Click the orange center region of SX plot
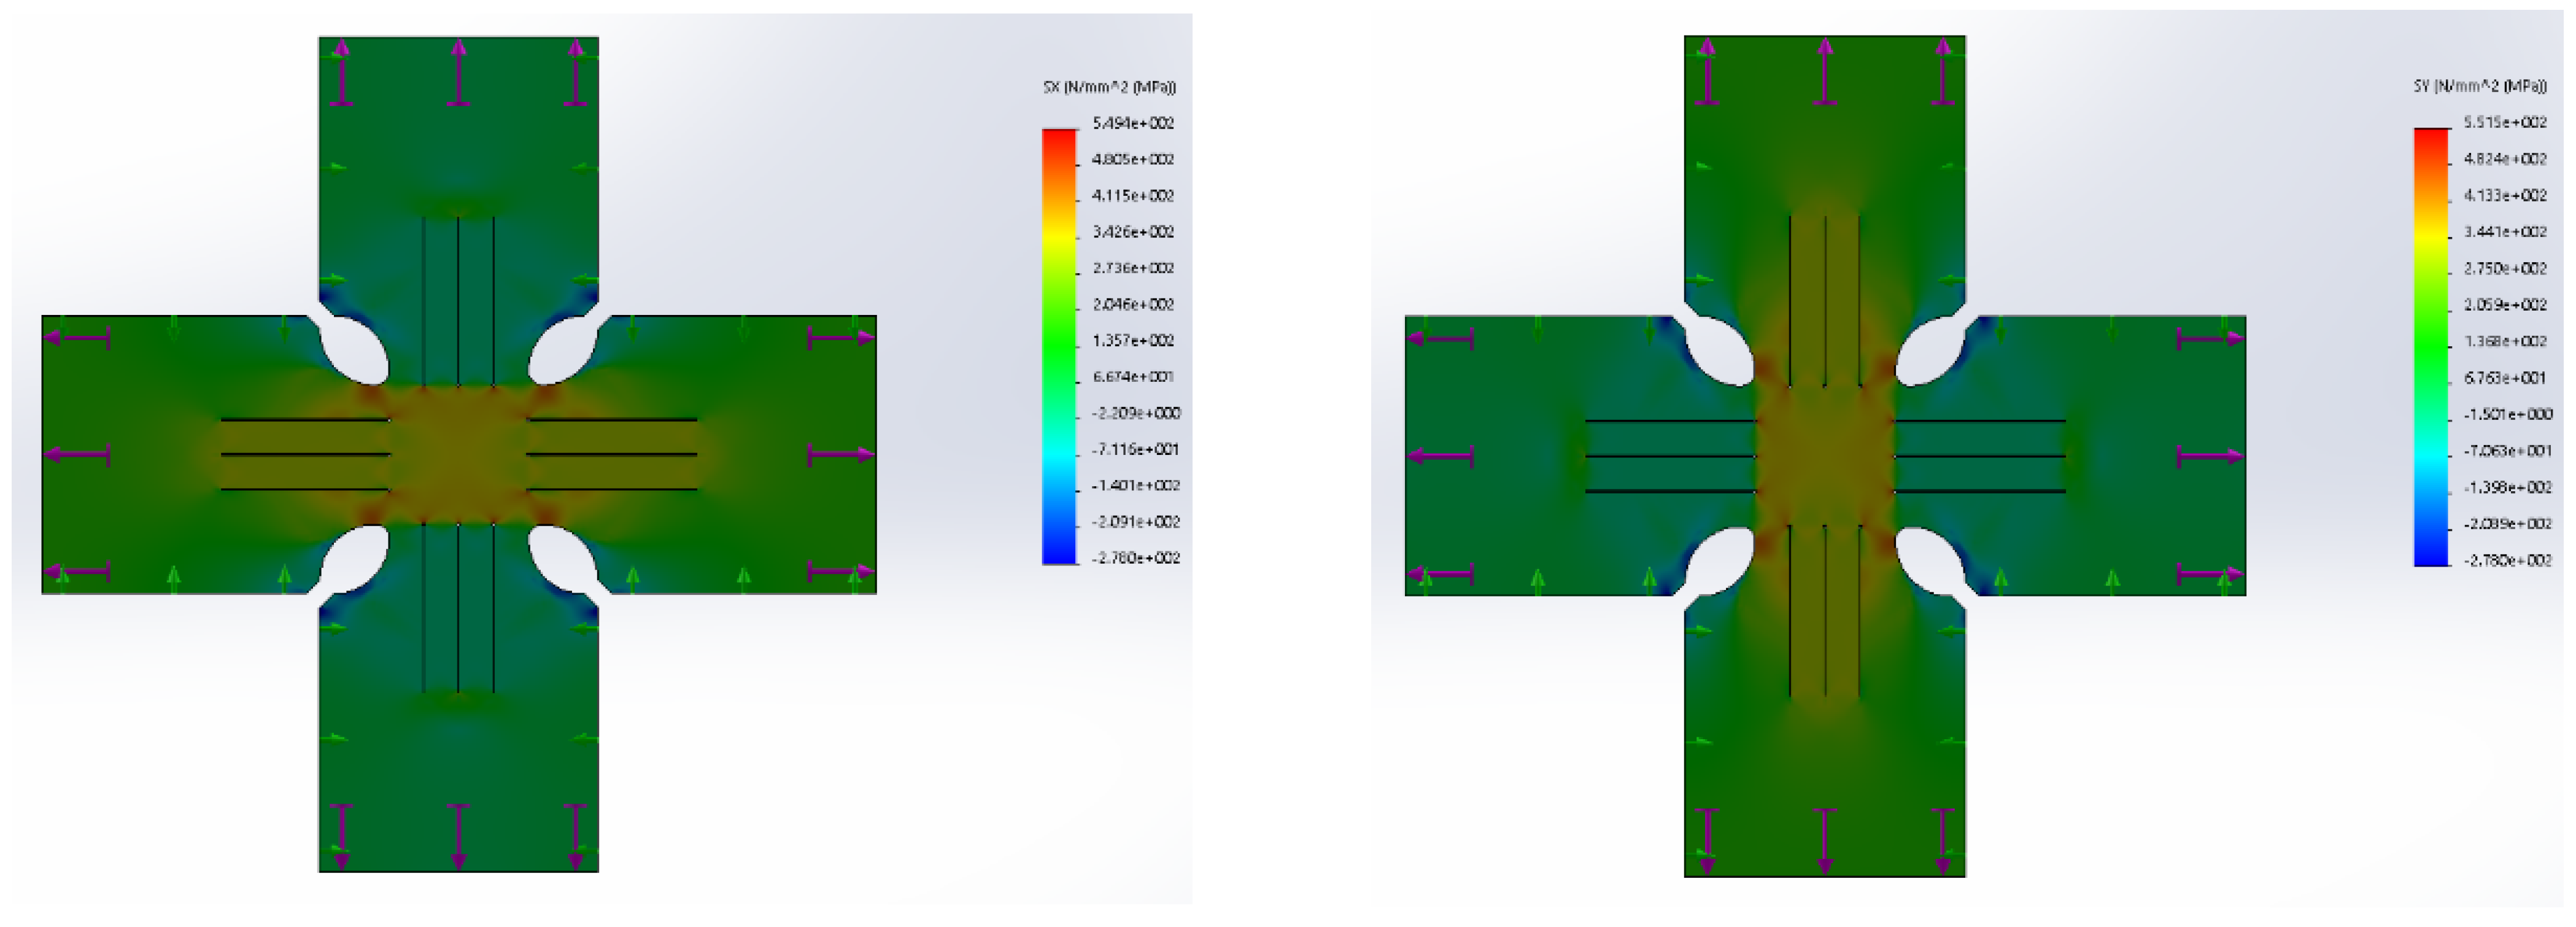The image size is (2576, 927). pos(458,455)
